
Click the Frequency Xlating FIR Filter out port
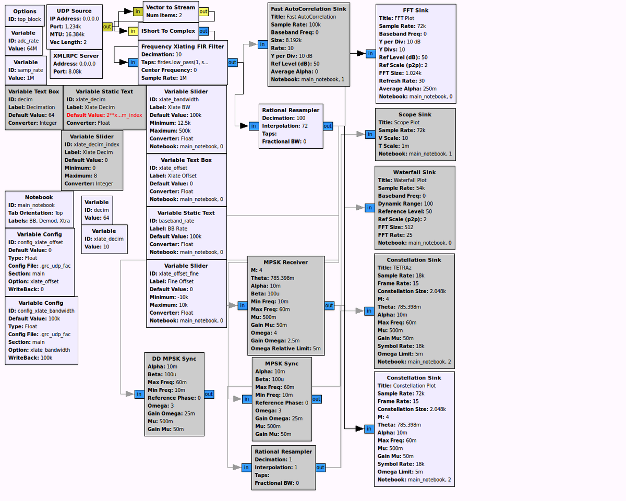tap(232, 62)
